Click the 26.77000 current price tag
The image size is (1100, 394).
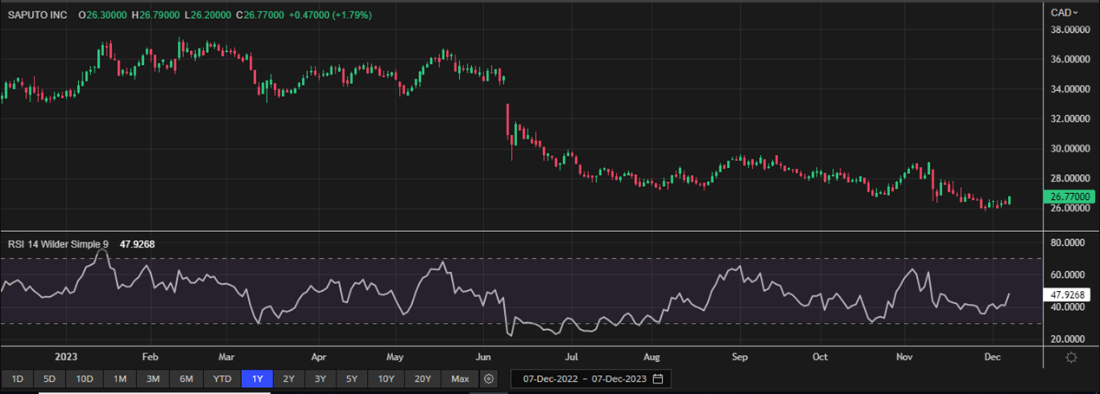1071,197
